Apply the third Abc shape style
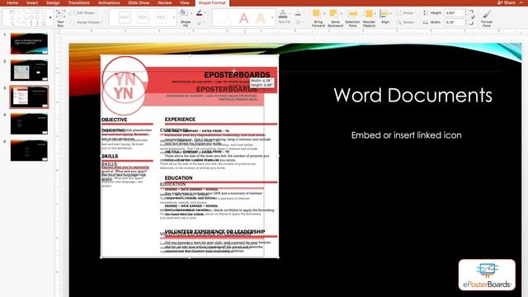528x297 pixels. tap(162, 17)
